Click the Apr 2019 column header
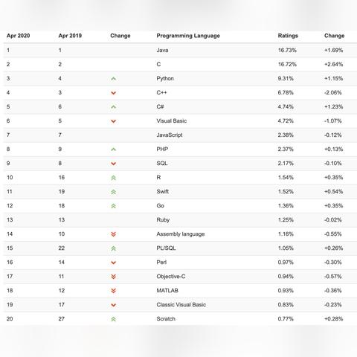 (x=70, y=36)
